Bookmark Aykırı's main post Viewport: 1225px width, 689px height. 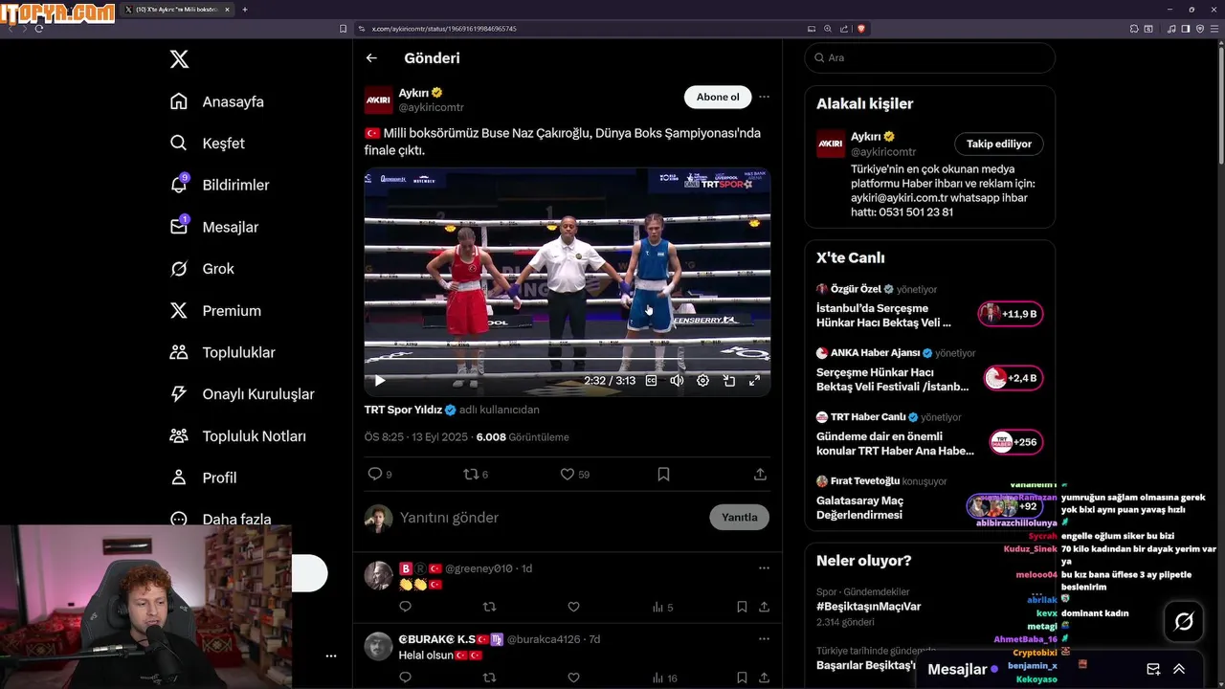(663, 475)
